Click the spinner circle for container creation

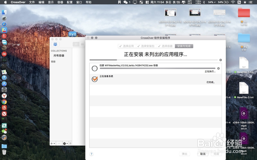95,68
